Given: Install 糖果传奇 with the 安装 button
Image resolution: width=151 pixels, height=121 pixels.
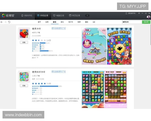Looking at the screenshot, I should [x=24, y=42].
